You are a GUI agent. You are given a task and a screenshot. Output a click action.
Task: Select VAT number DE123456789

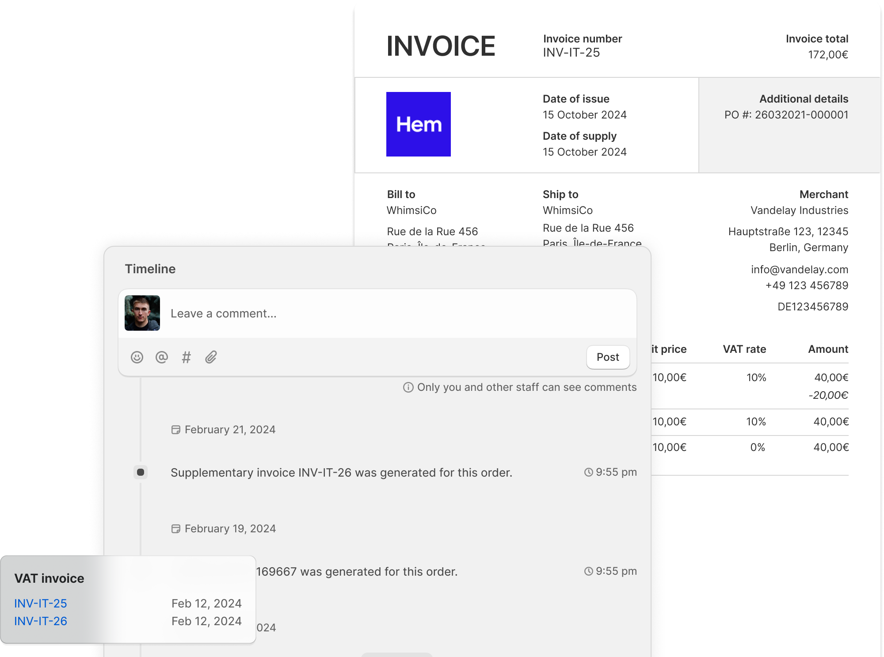(x=813, y=307)
